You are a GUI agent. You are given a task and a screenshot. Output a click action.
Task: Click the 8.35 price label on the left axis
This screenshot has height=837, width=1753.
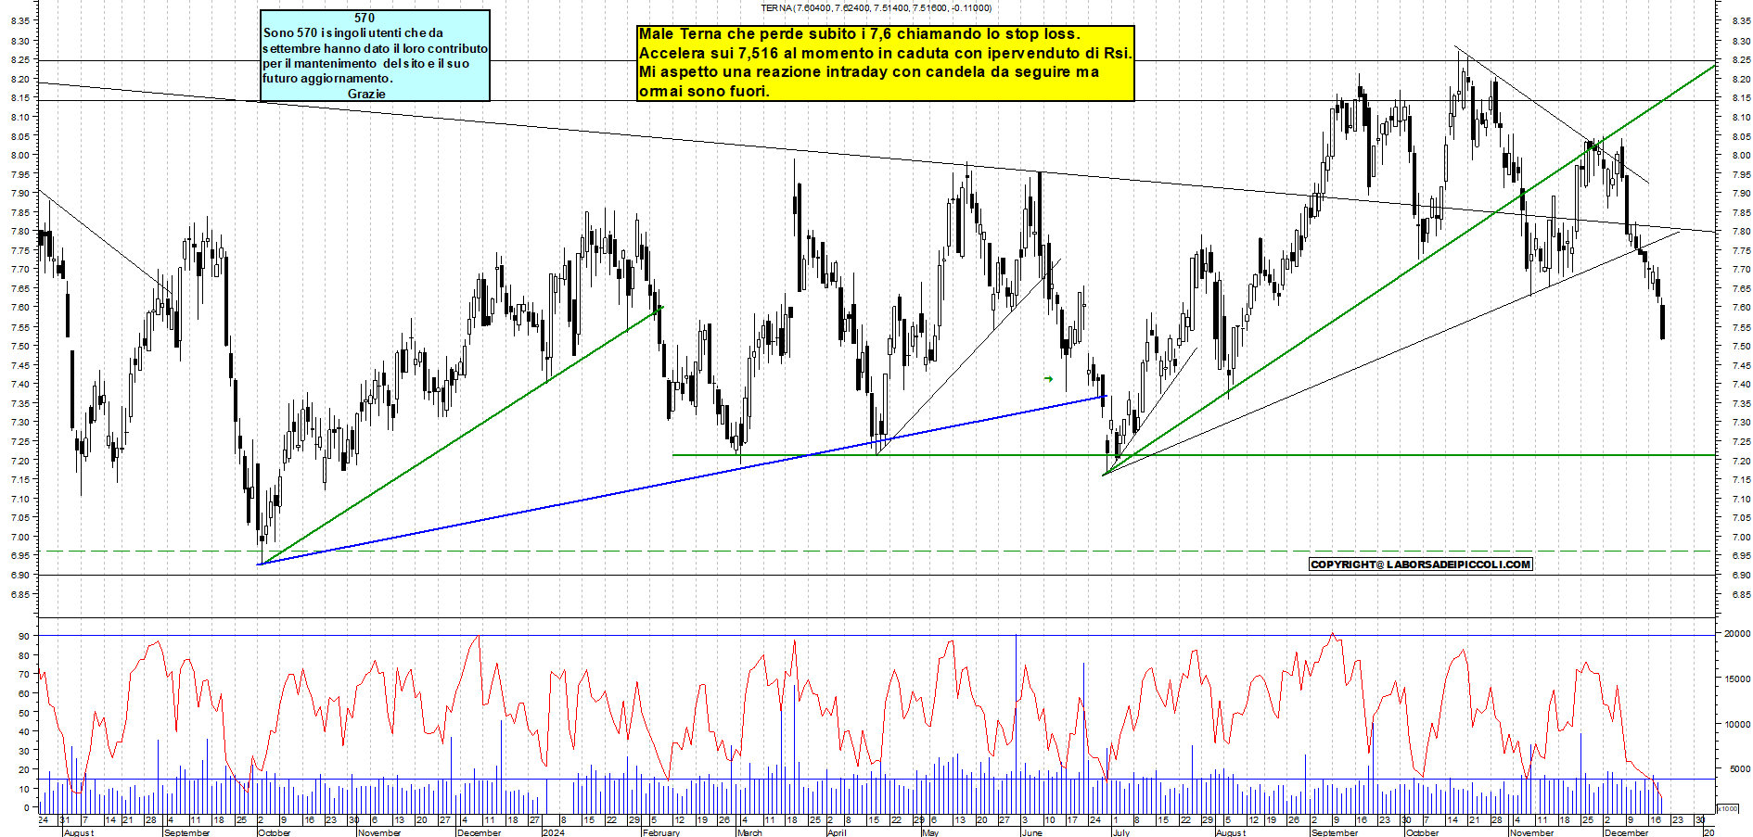19,21
